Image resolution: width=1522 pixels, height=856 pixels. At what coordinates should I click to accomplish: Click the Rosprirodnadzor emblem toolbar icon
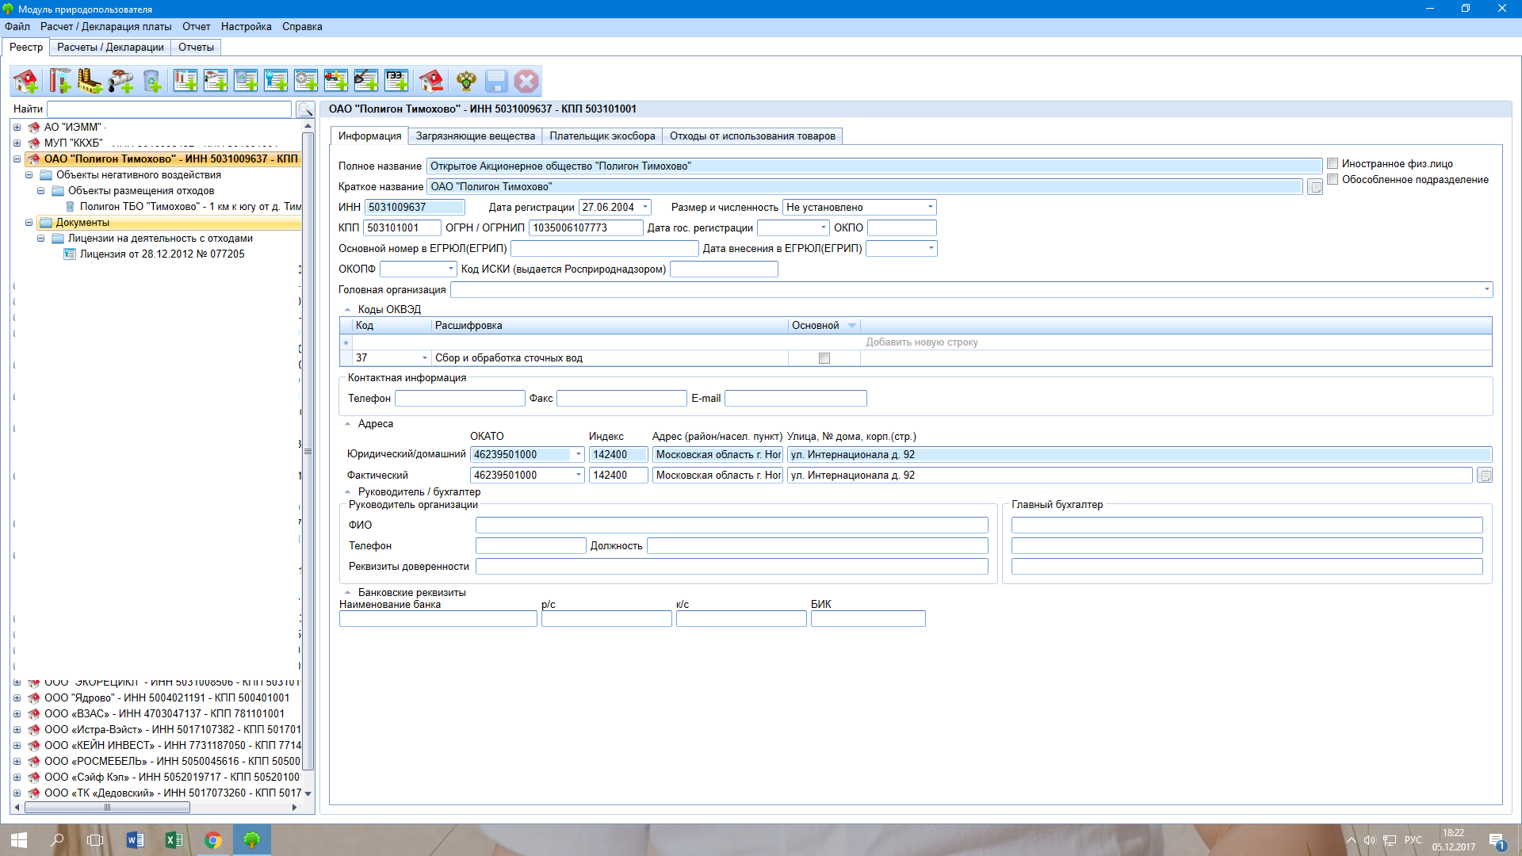(x=466, y=81)
